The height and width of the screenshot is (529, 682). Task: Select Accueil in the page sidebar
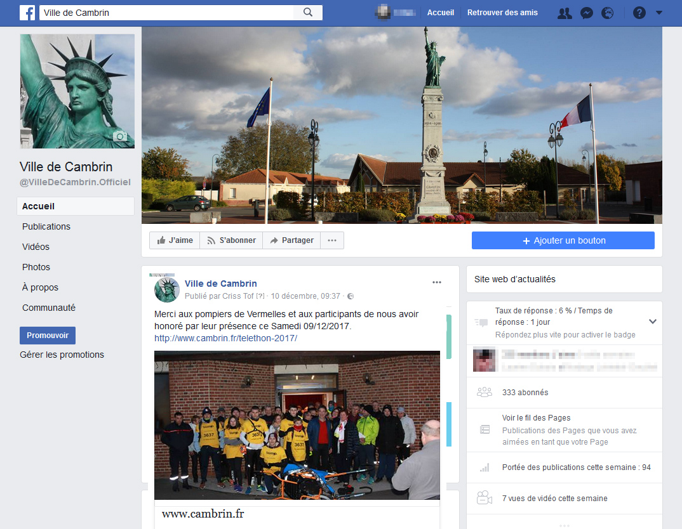tap(75, 206)
